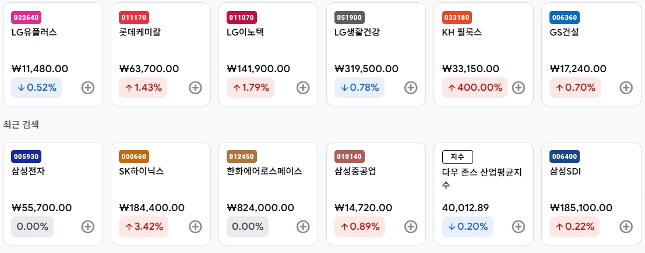Click plus icon on LG생활건강 card
This screenshot has width=645, height=253.
[411, 87]
